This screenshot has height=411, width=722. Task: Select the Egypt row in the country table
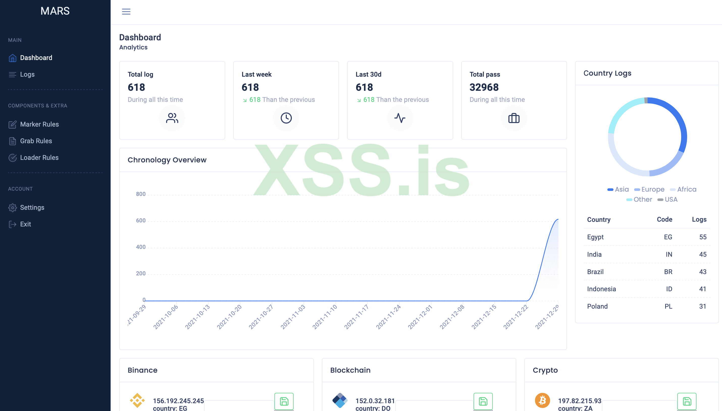click(647, 237)
